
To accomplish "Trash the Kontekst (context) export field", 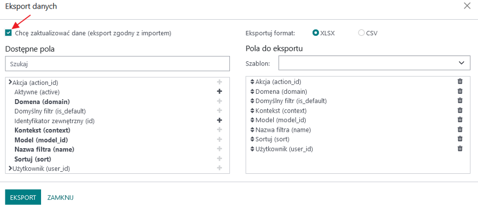I will [460, 110].
